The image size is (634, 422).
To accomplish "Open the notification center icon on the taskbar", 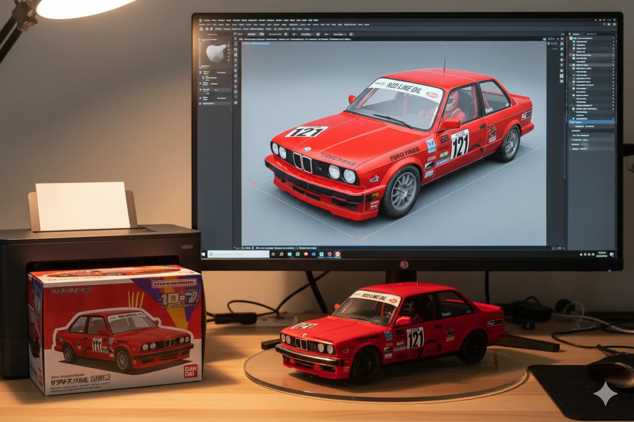I will (x=612, y=254).
